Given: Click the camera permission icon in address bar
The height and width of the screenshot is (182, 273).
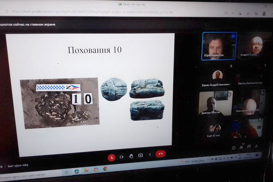Looking at the screenshot, I should point(226,13).
